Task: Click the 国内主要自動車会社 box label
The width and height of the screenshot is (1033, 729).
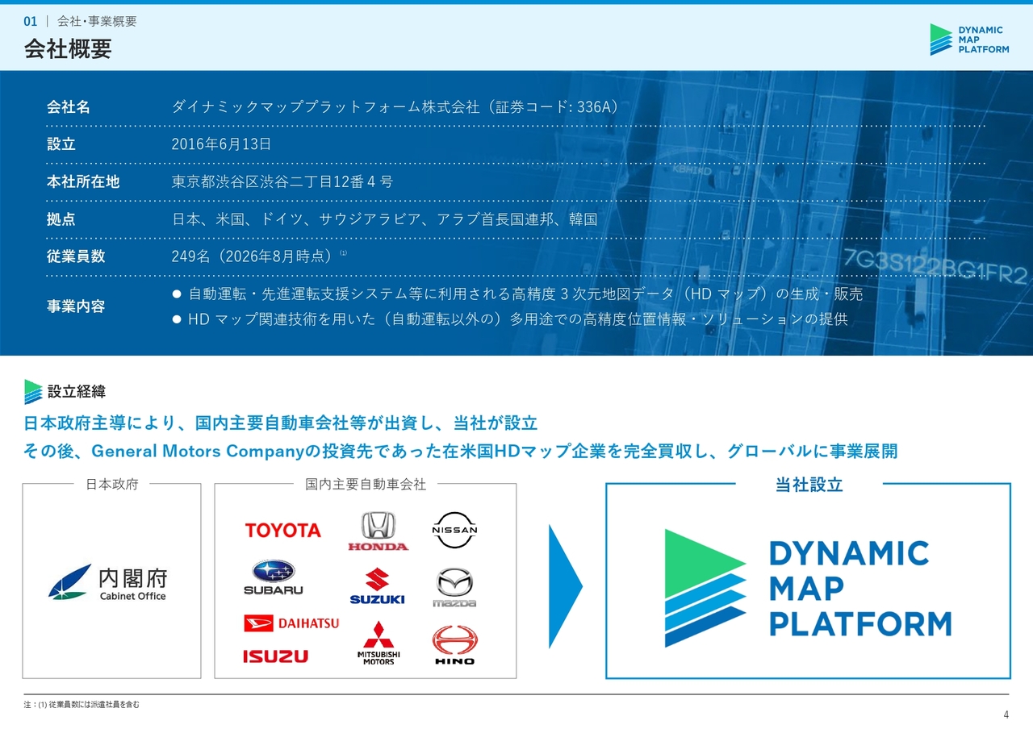Action: [366, 484]
